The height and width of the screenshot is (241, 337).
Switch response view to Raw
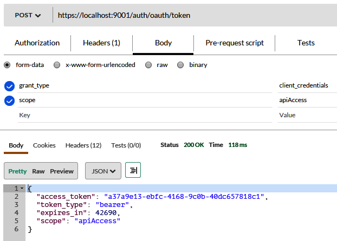click(x=38, y=171)
